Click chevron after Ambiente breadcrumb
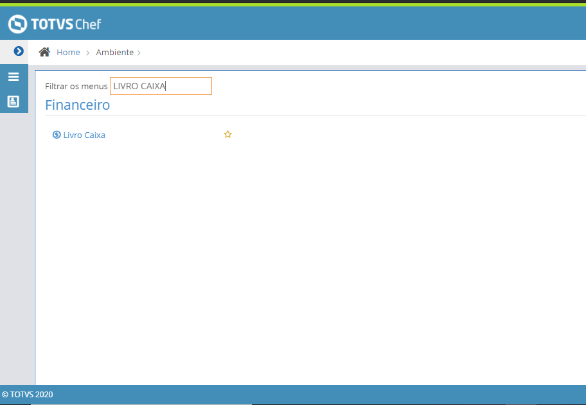Image resolution: width=586 pixels, height=405 pixels. [x=139, y=53]
